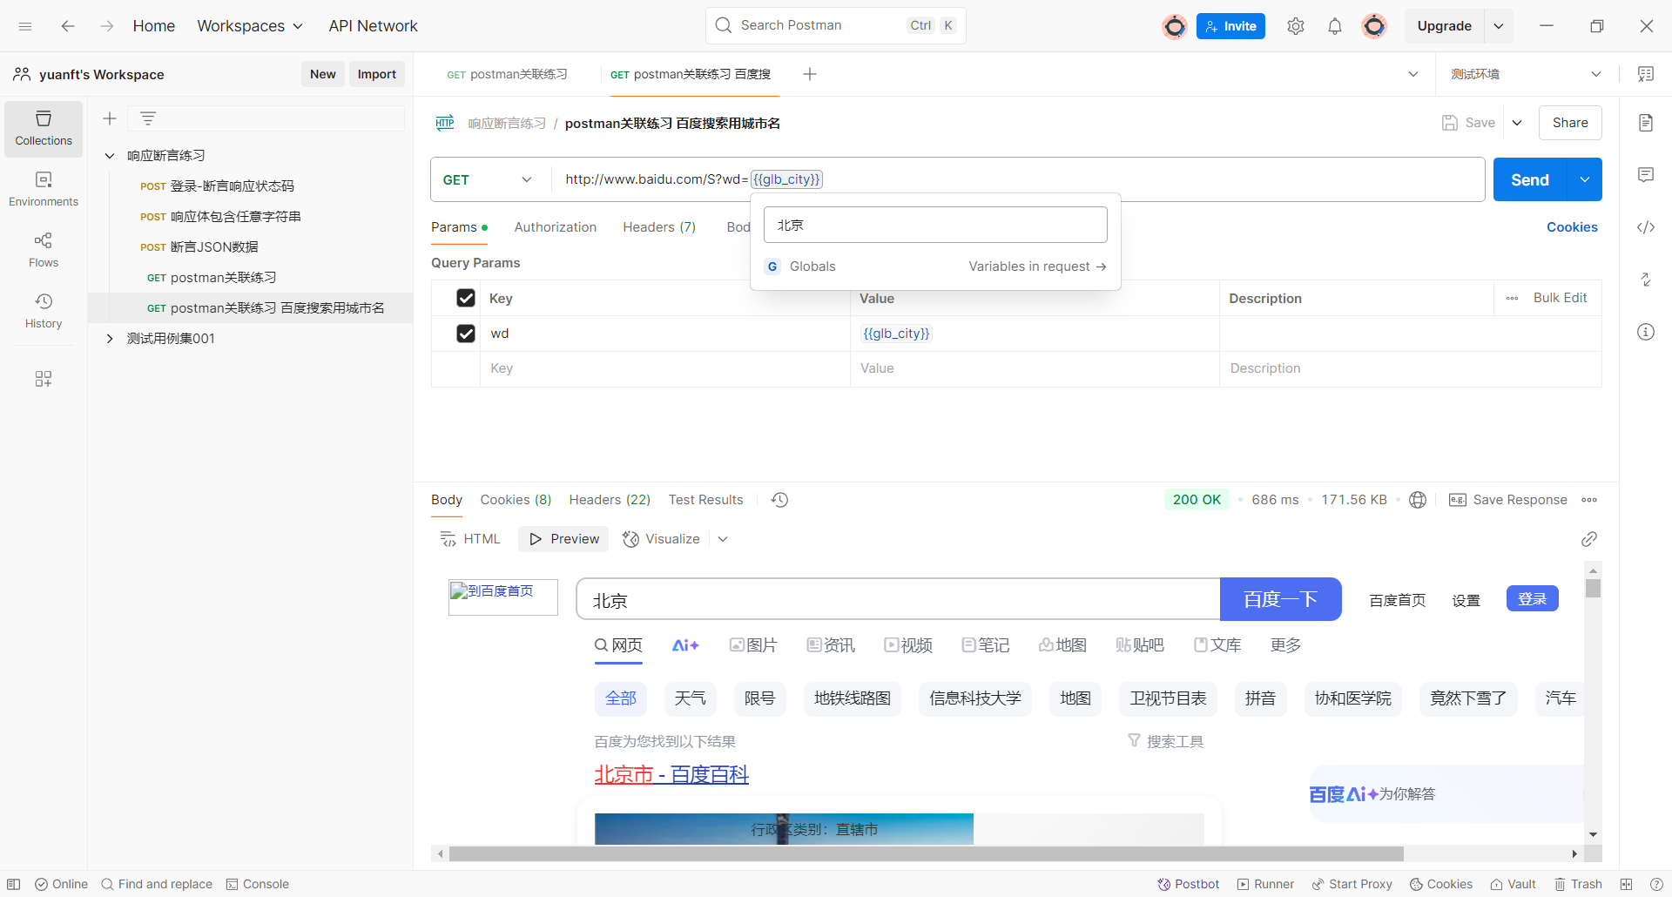Switch to response Headers (22) tab

click(610, 500)
